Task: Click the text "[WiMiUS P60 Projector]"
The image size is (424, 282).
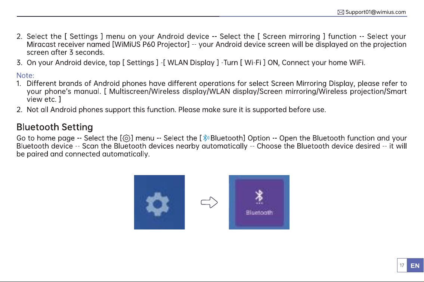Action: pyautogui.click(x=151, y=44)
